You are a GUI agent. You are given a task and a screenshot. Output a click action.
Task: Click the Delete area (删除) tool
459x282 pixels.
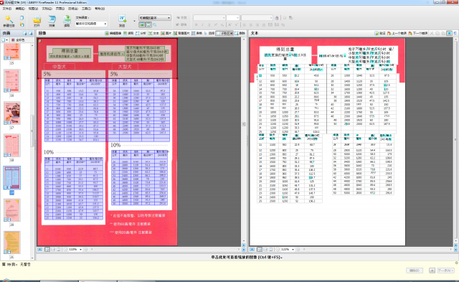240,33
